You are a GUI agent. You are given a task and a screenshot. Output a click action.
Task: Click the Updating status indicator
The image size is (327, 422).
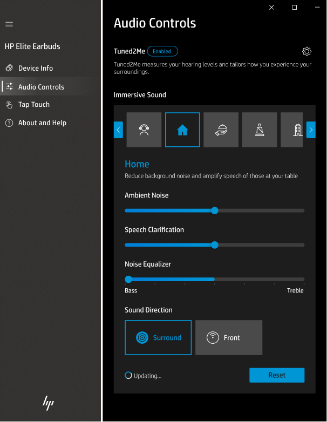click(143, 376)
